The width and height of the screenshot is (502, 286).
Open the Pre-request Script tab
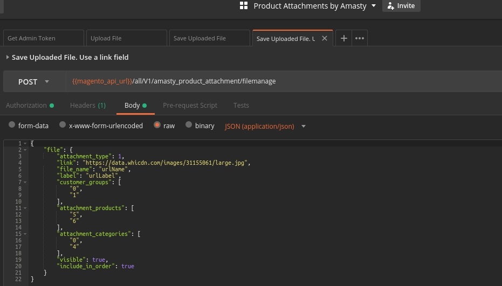pyautogui.click(x=190, y=105)
